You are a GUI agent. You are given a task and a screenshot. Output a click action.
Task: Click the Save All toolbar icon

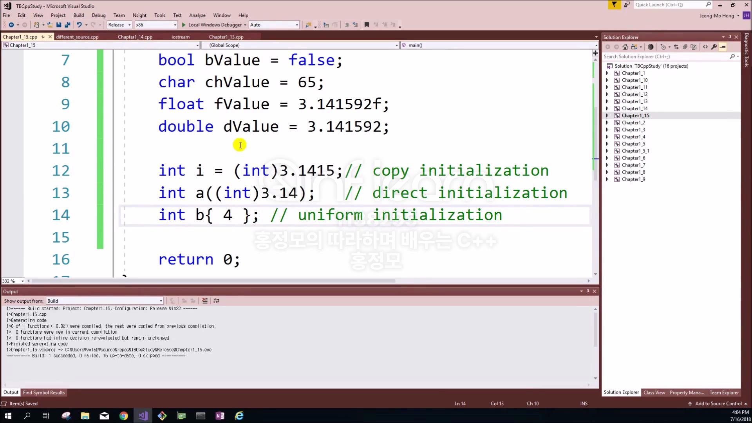pos(67,25)
